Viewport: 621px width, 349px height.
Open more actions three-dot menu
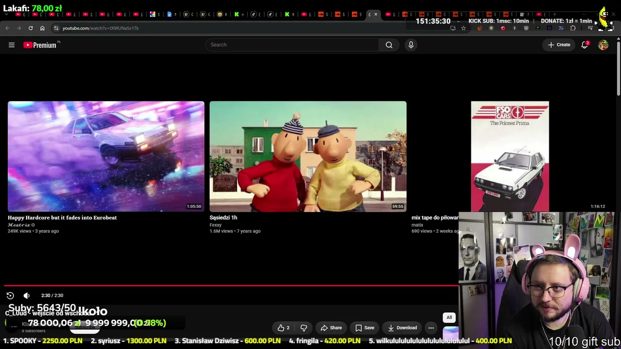click(x=431, y=328)
